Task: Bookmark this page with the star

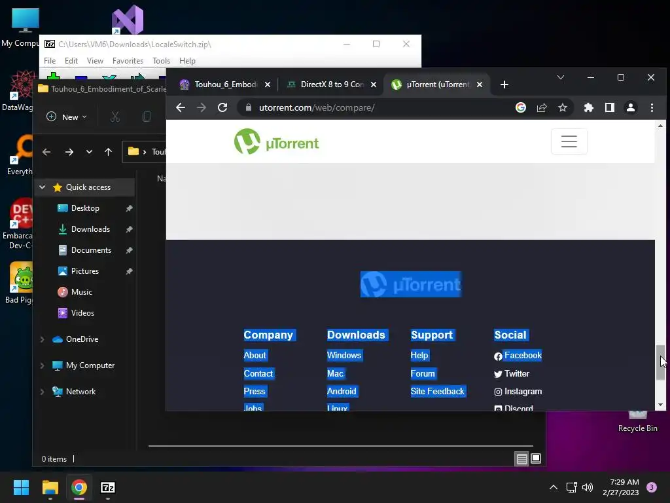Action: [x=563, y=107]
